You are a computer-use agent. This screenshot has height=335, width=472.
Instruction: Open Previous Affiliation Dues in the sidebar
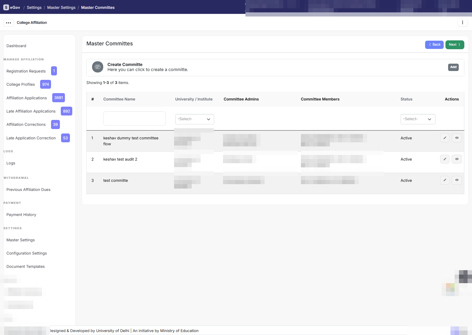click(x=28, y=190)
